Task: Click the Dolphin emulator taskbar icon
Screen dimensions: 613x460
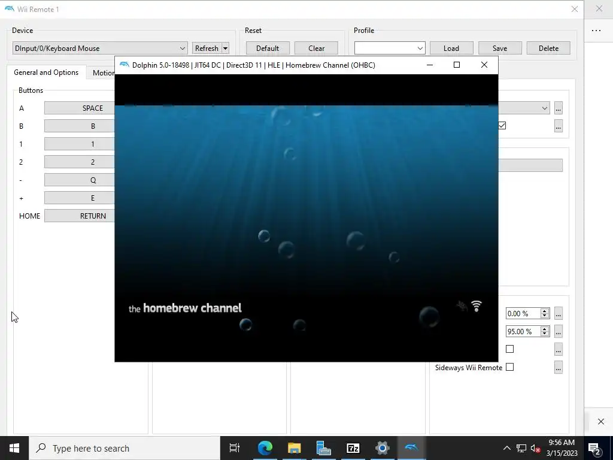Action: click(411, 448)
